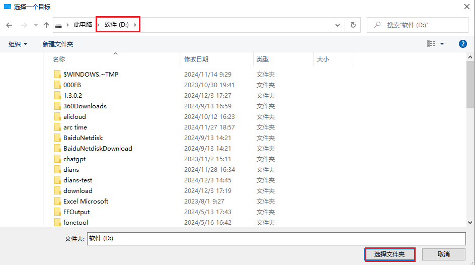The width and height of the screenshot is (475, 265).
Task: Open help with the question mark icon
Action: pos(462,44)
